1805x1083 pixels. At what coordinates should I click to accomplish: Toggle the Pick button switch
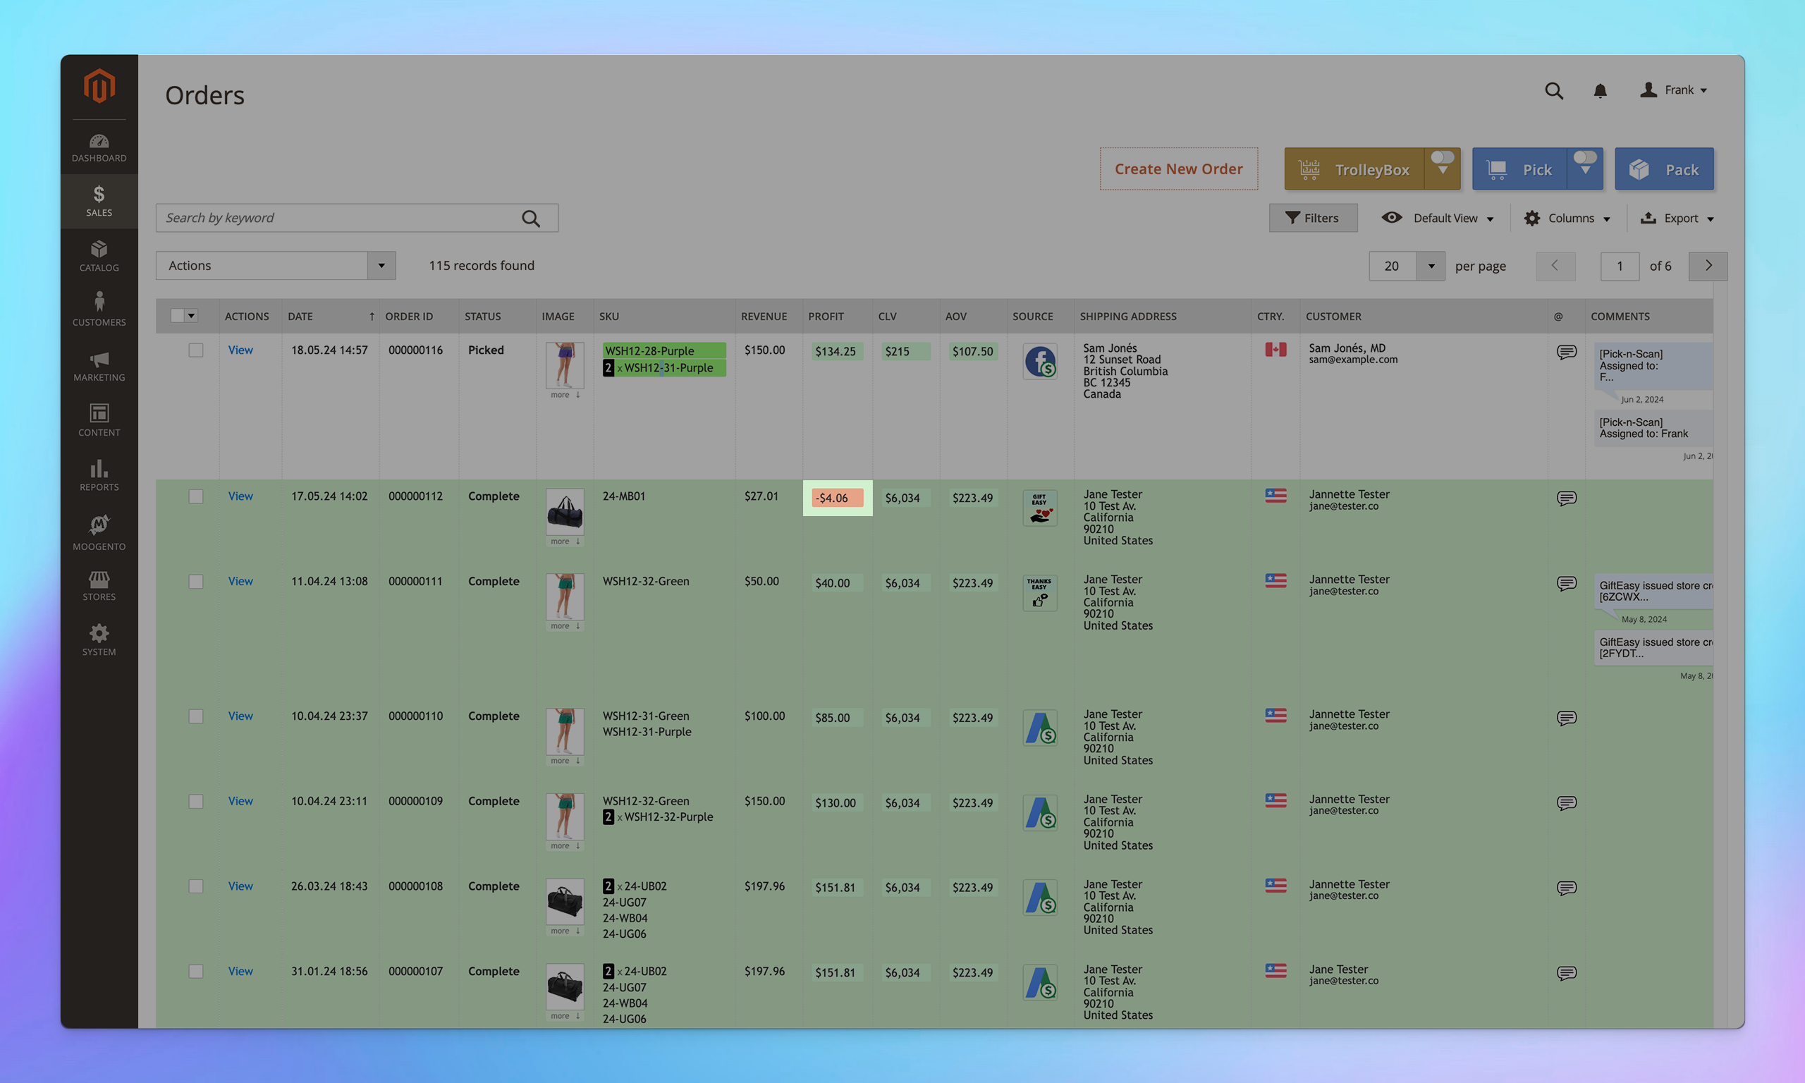pos(1585,158)
